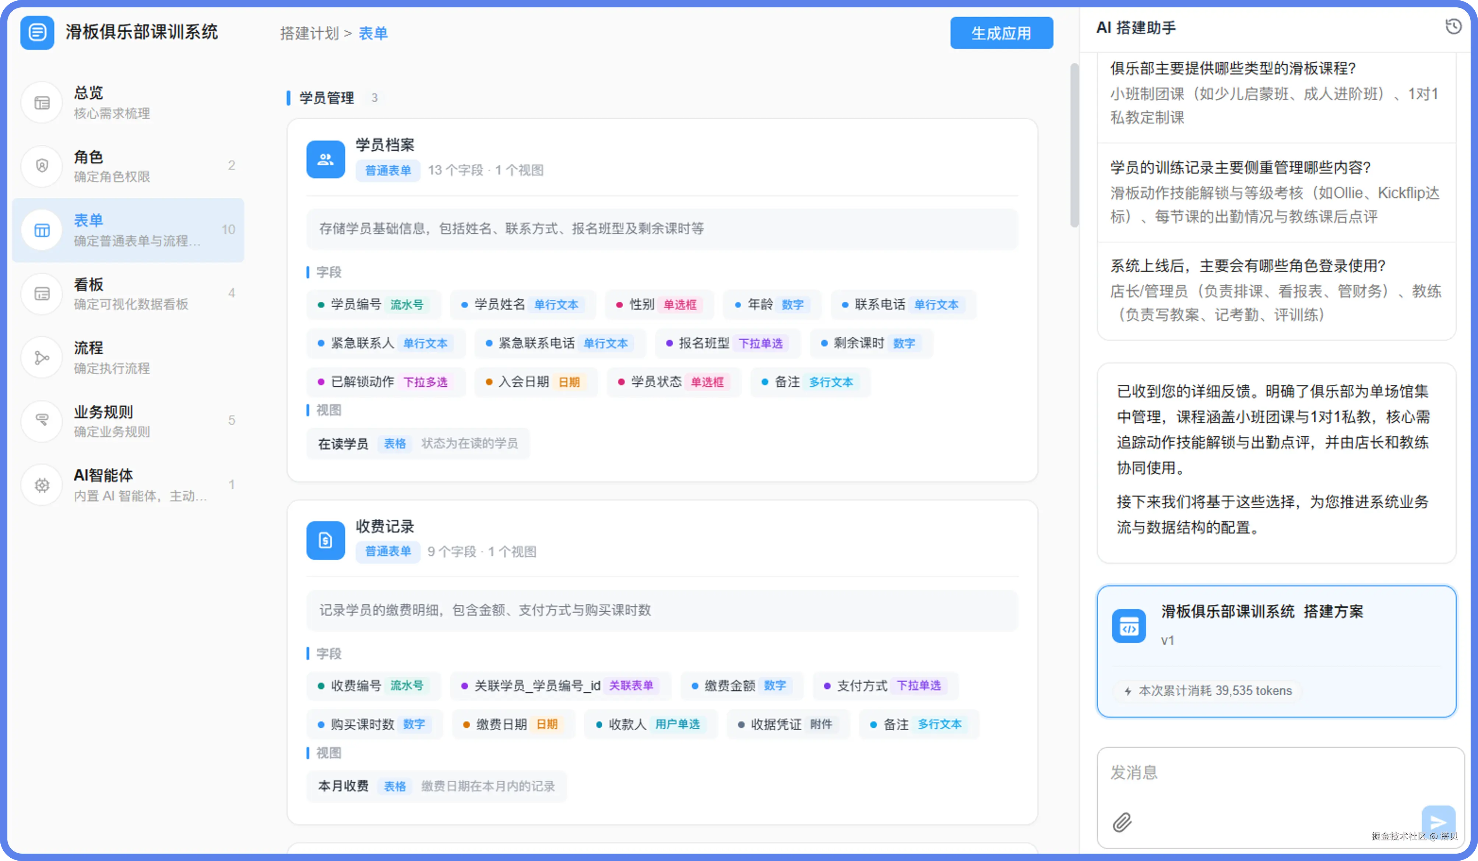This screenshot has height=861, width=1478.
Task: Switch to the 角色 menu item
Action: pyautogui.click(x=128, y=166)
